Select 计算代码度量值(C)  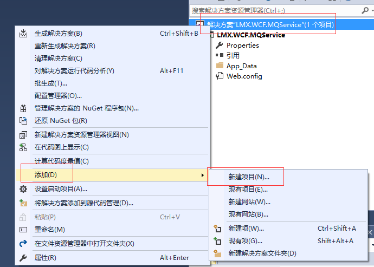[112, 161]
